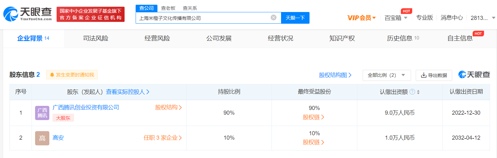This screenshot has width=497, height=158.
Task: Switch to 查公司 search tab
Action: [x=146, y=8]
